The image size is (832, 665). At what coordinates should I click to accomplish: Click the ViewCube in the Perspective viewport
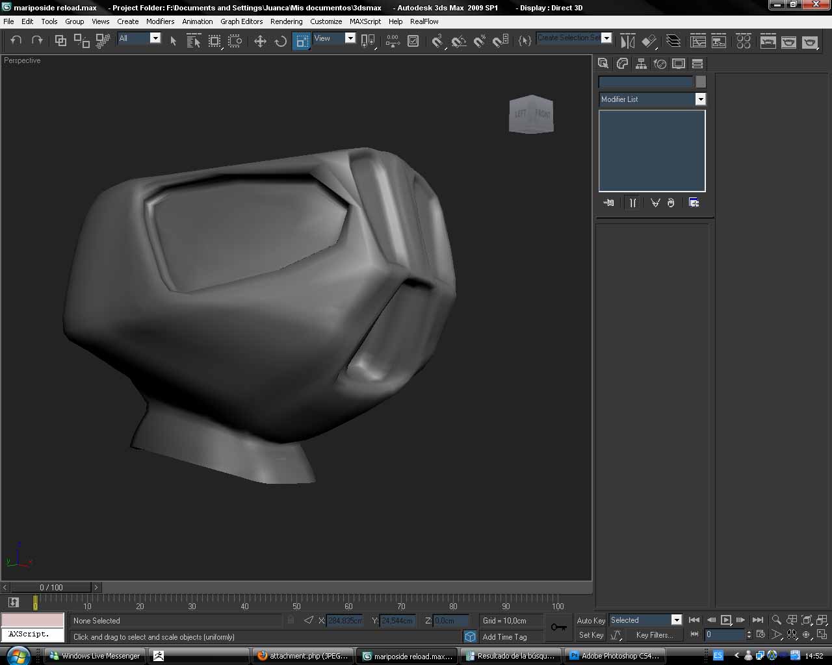point(531,115)
